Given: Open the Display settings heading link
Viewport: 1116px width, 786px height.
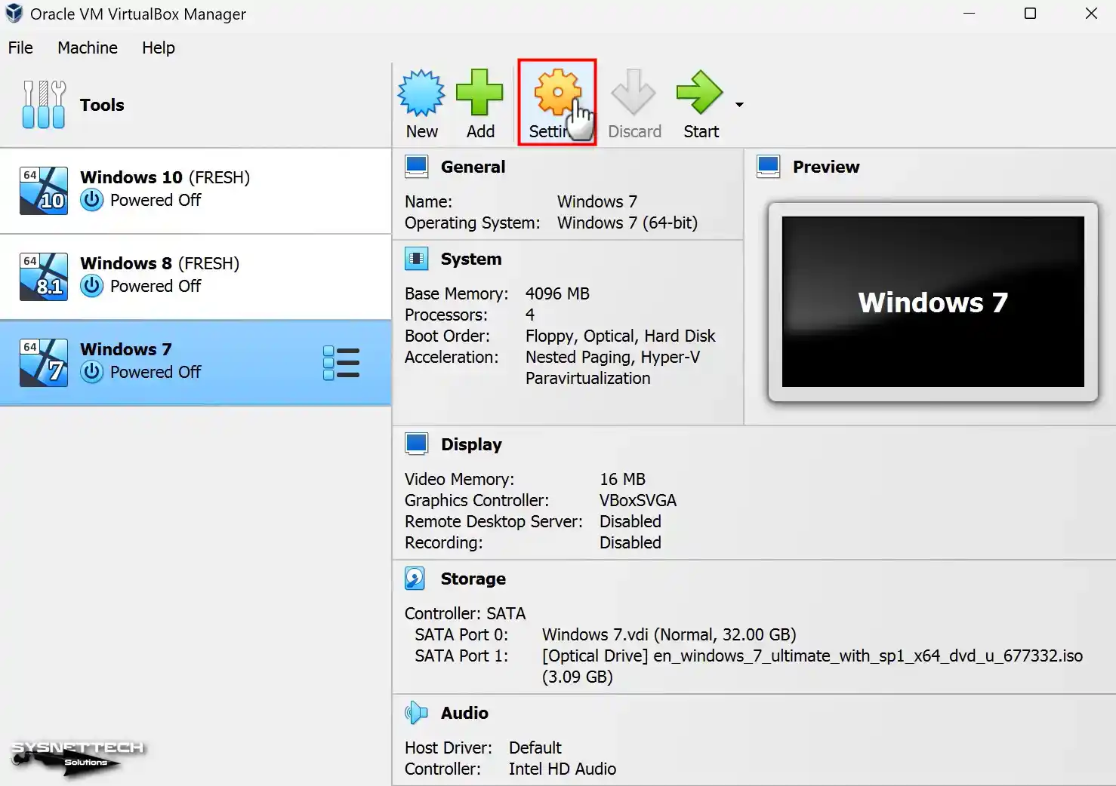Looking at the screenshot, I should [x=471, y=444].
